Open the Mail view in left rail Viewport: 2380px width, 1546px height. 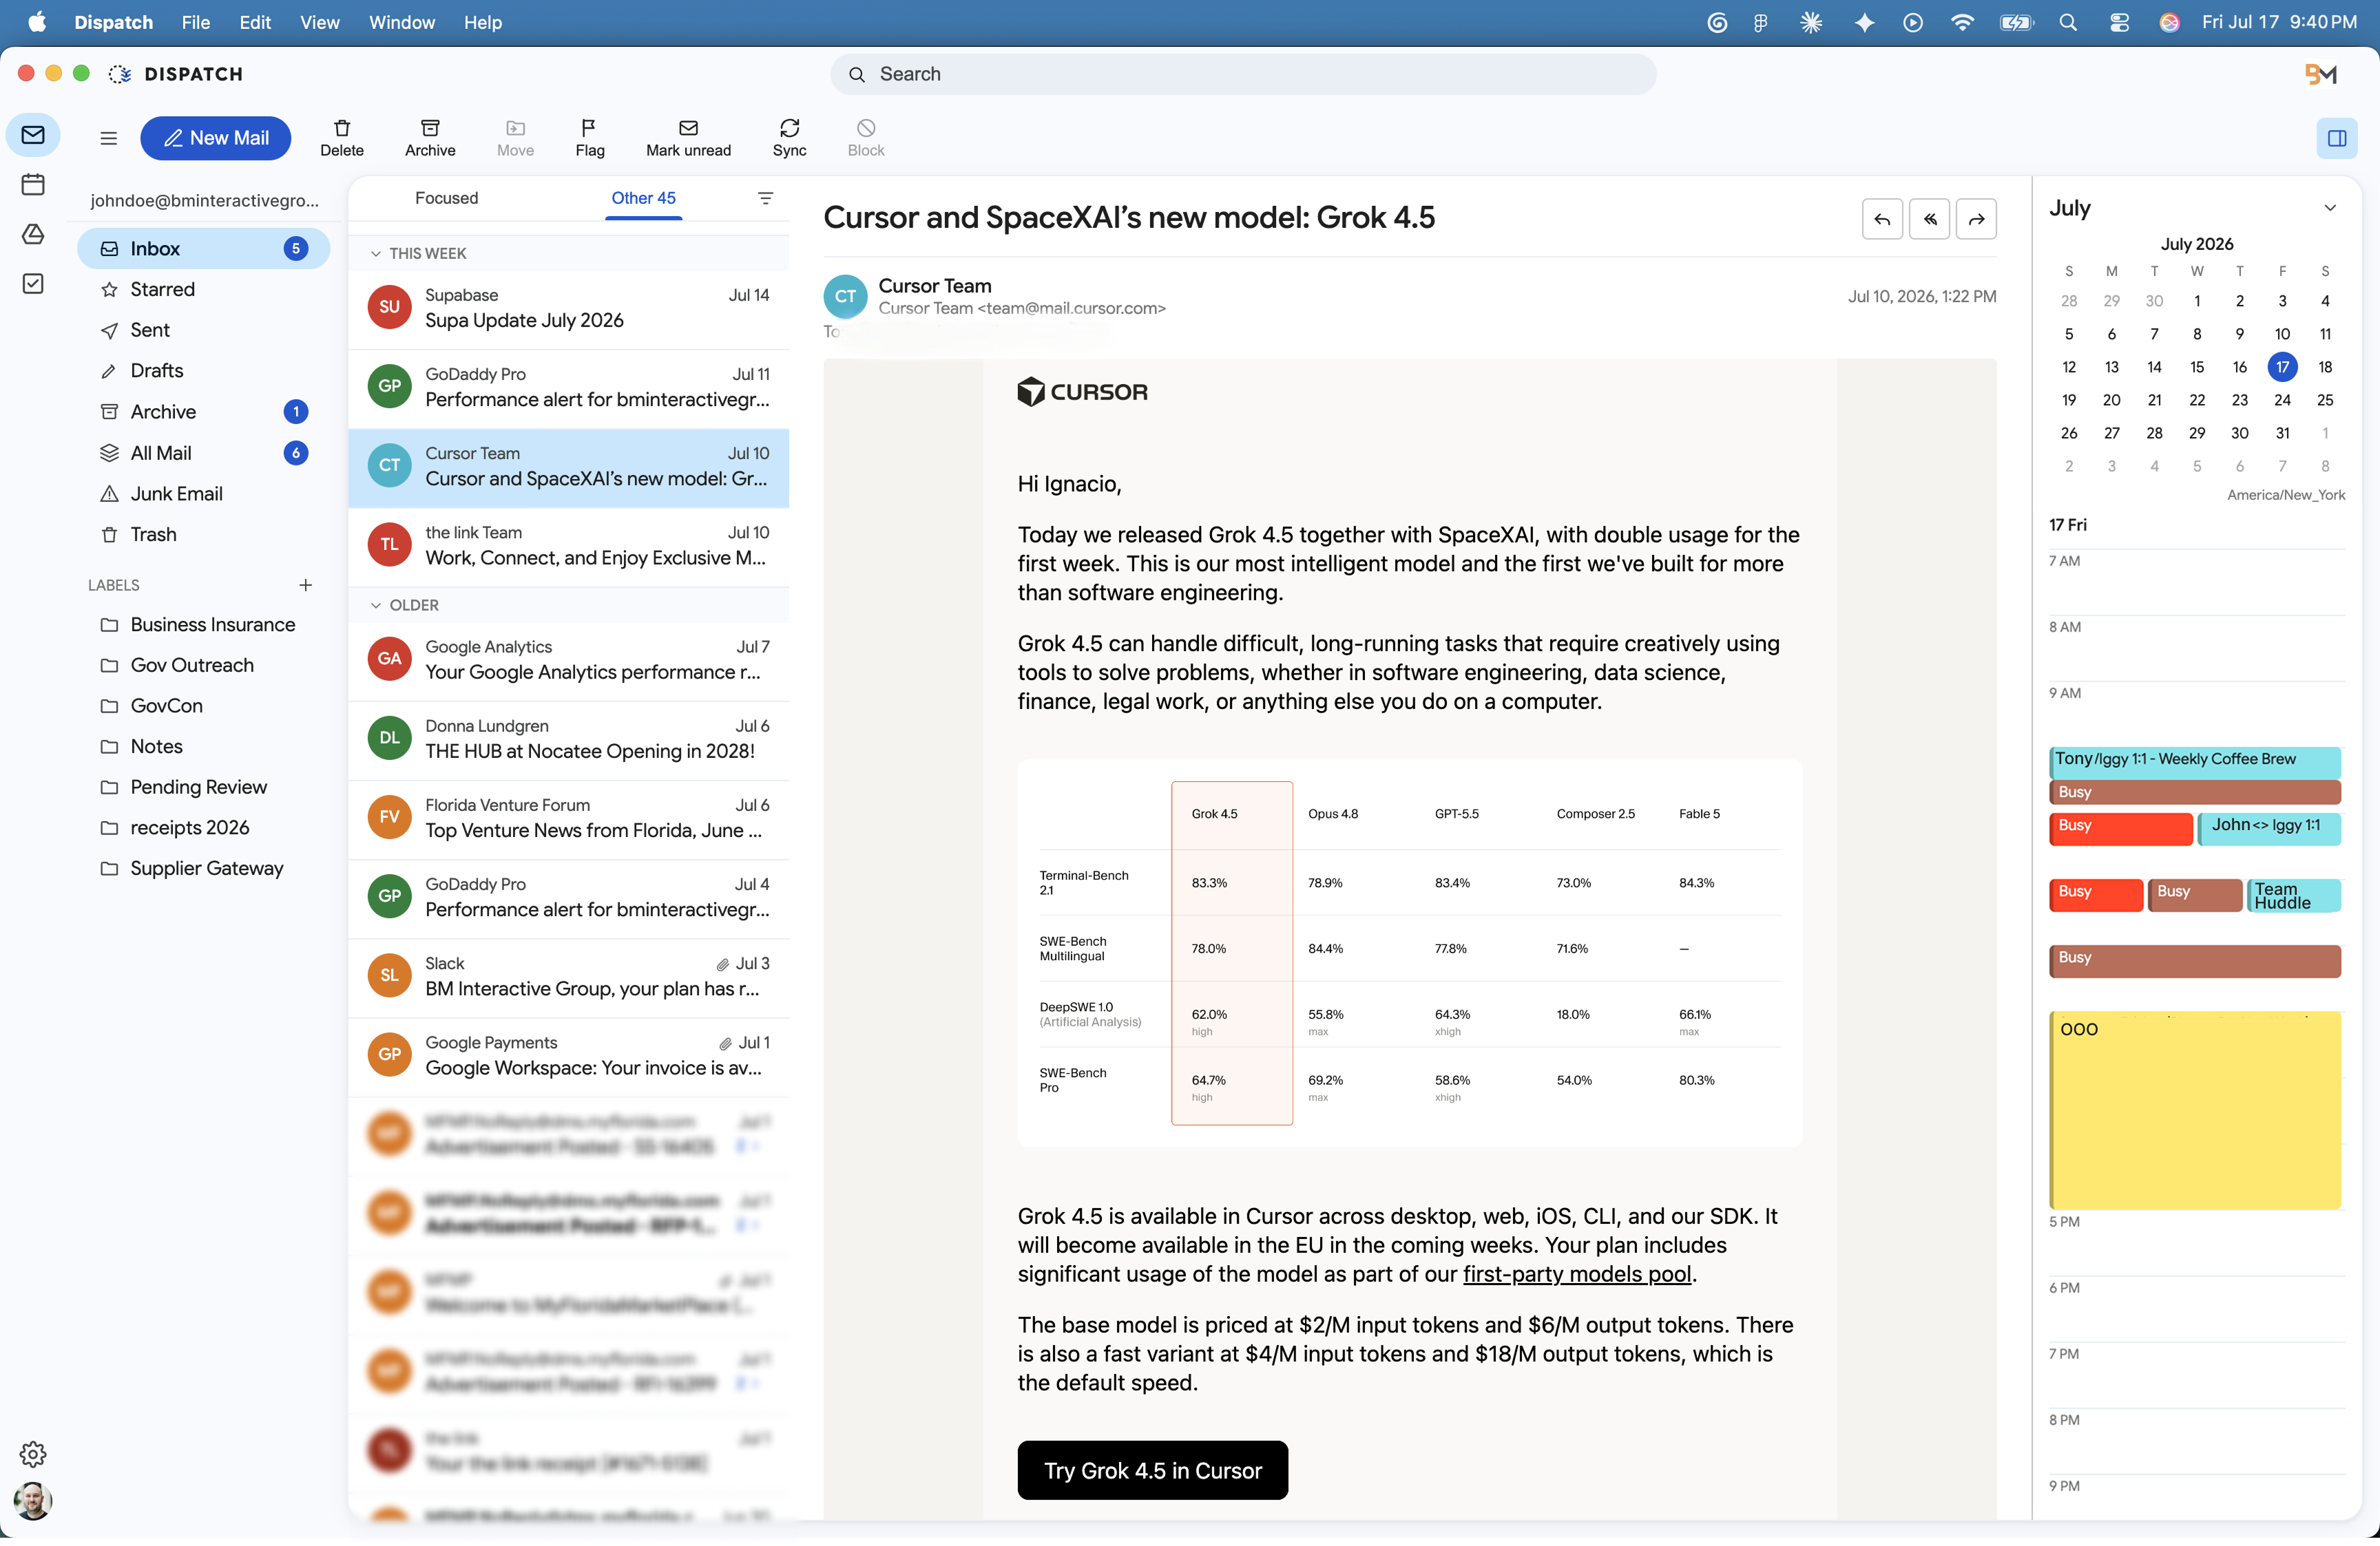tap(33, 135)
